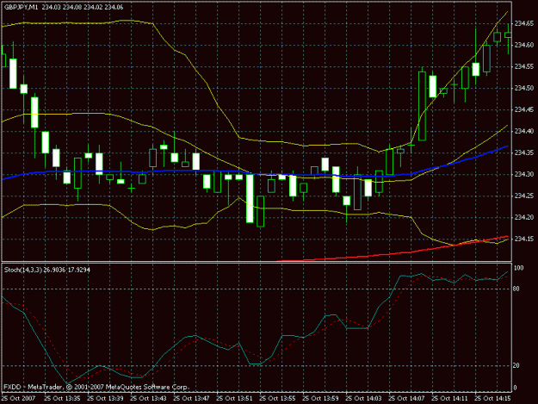Viewport: 538px width, 404px height.
Task: Click the 234.35 price axis label
Action: pos(524,152)
